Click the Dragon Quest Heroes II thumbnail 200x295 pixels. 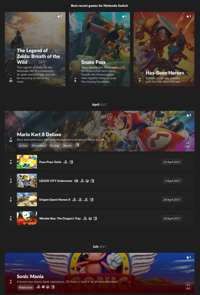coord(27,199)
